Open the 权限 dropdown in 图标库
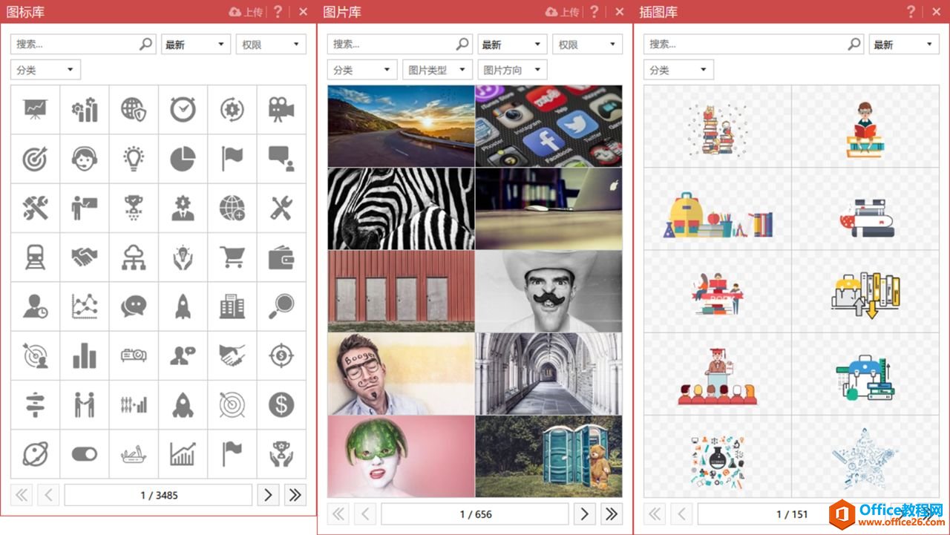Image resolution: width=950 pixels, height=535 pixels. click(271, 45)
